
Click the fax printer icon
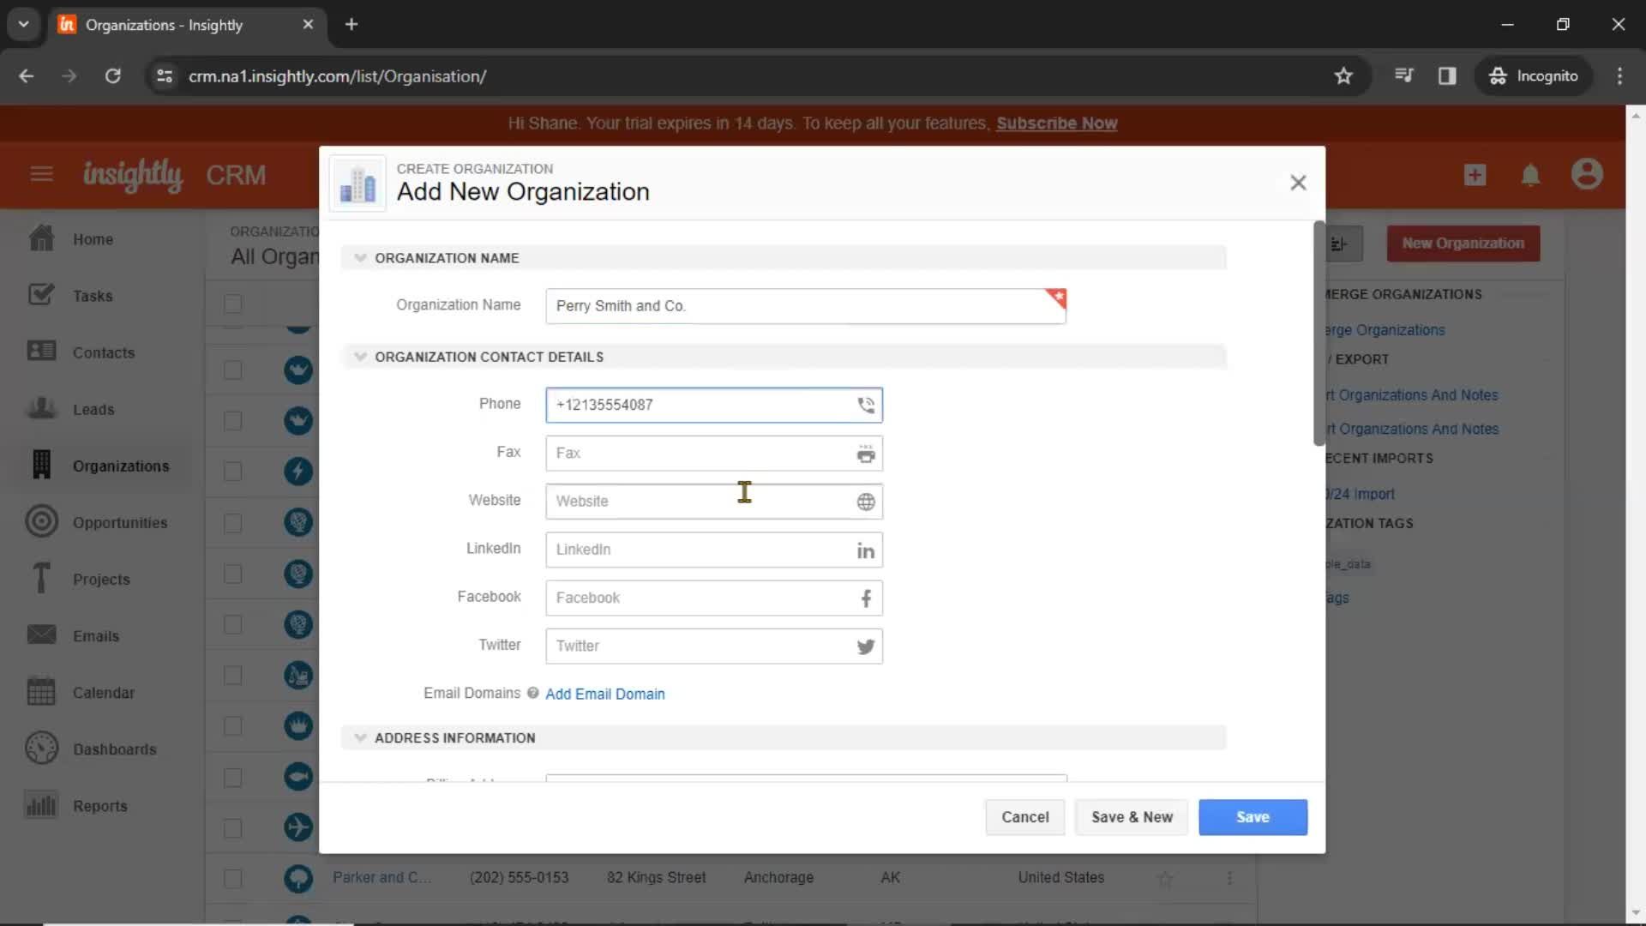tap(866, 452)
